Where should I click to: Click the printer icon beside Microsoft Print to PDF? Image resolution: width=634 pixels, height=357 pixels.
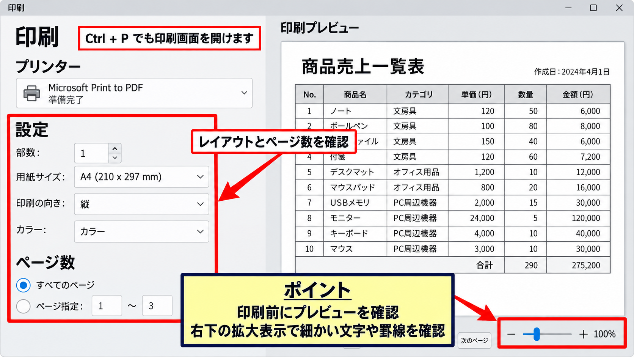click(32, 93)
